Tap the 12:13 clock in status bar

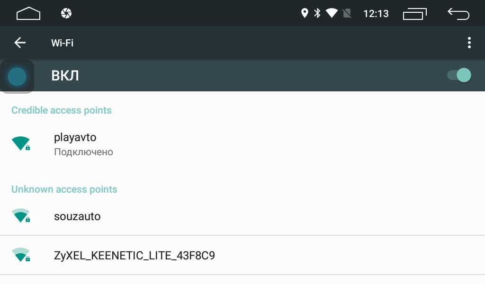coord(376,14)
